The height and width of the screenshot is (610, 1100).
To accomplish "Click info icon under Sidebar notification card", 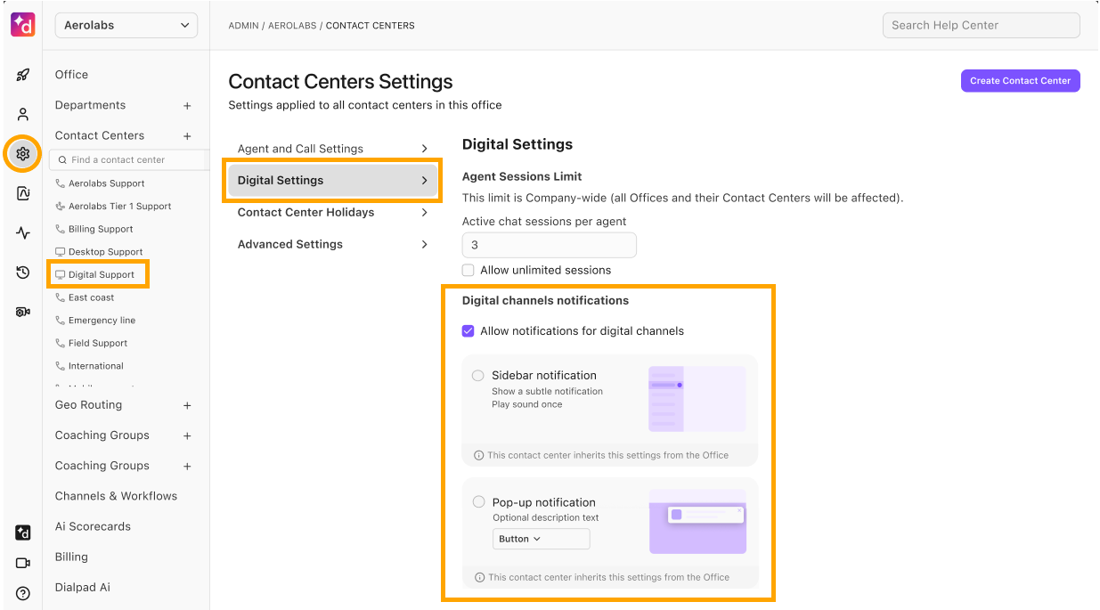I will pos(479,455).
